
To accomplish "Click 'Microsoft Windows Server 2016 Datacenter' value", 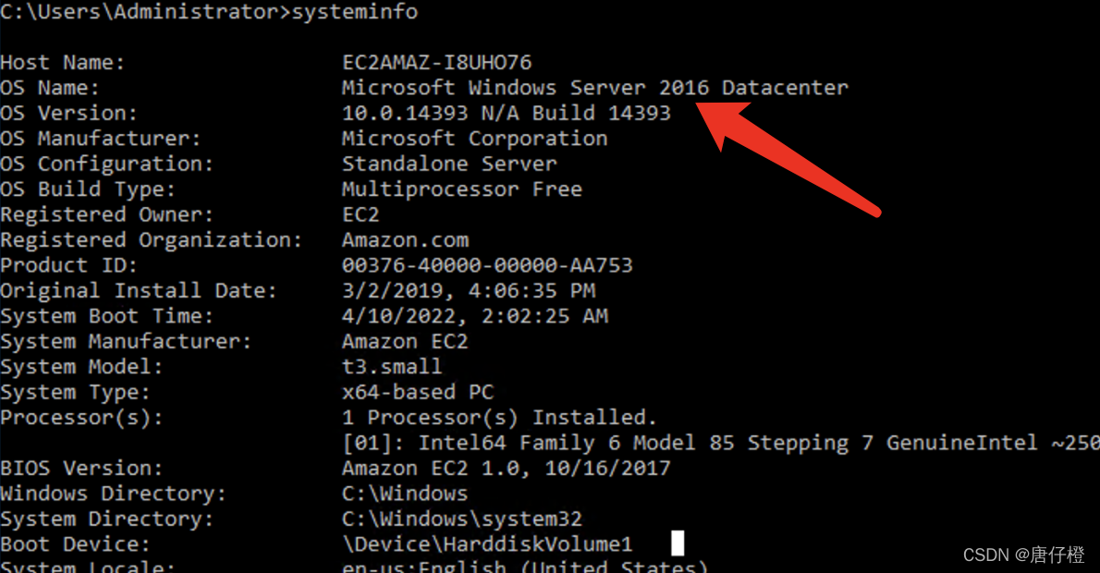I will tap(595, 88).
